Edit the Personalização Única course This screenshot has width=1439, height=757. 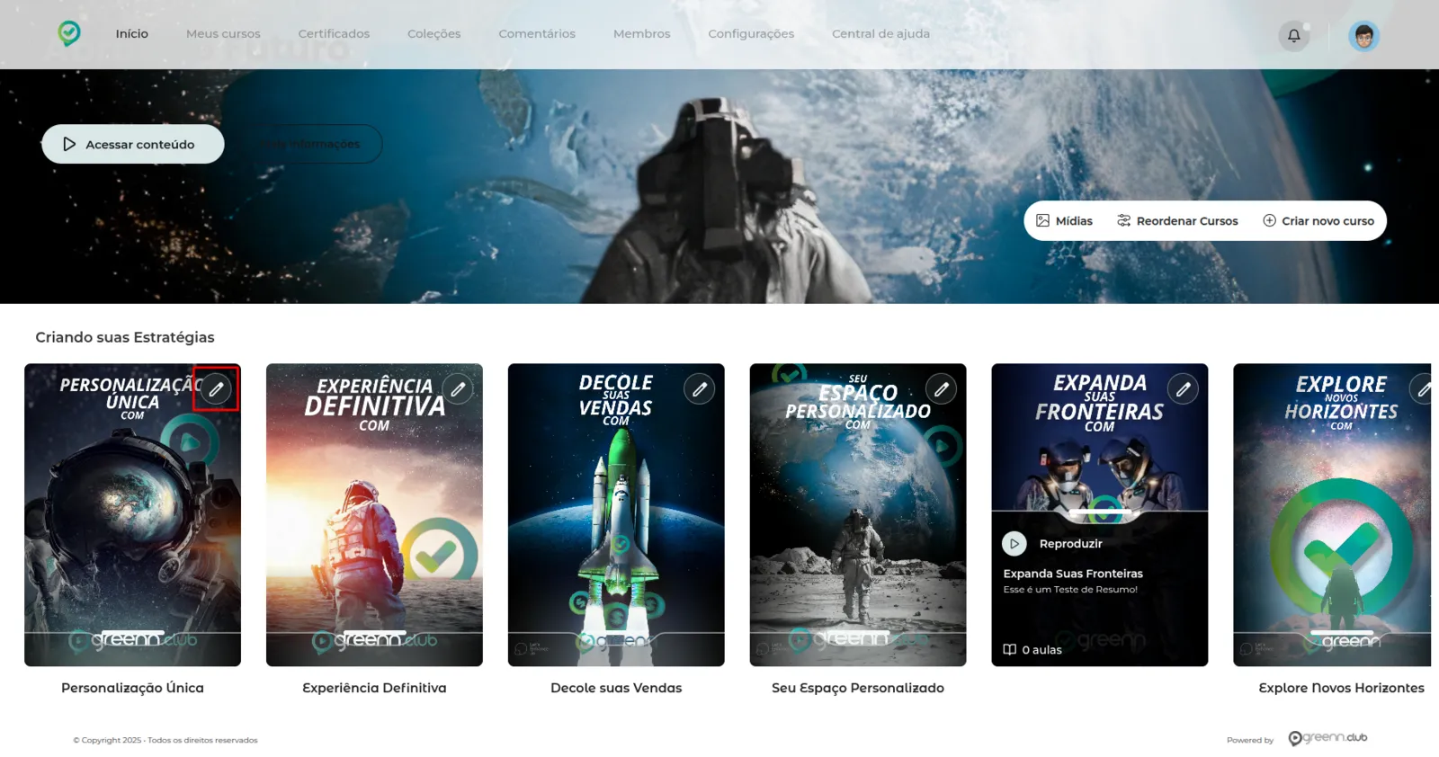coord(216,389)
